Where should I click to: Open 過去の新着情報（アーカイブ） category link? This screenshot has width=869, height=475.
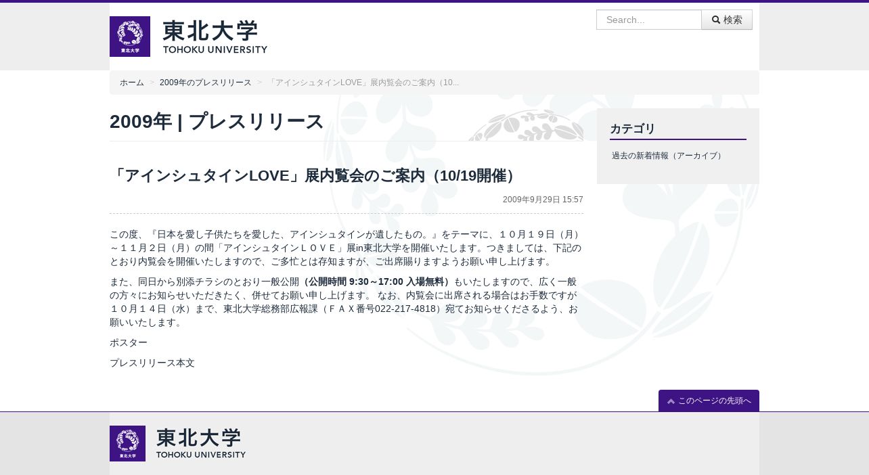668,156
